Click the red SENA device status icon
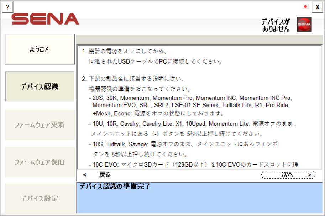 (x=304, y=24)
